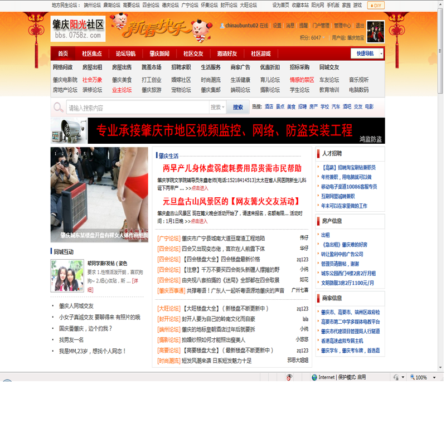This screenshot has width=446, height=433.
Task: Click the 退出 logout link
Action: pos(360,26)
